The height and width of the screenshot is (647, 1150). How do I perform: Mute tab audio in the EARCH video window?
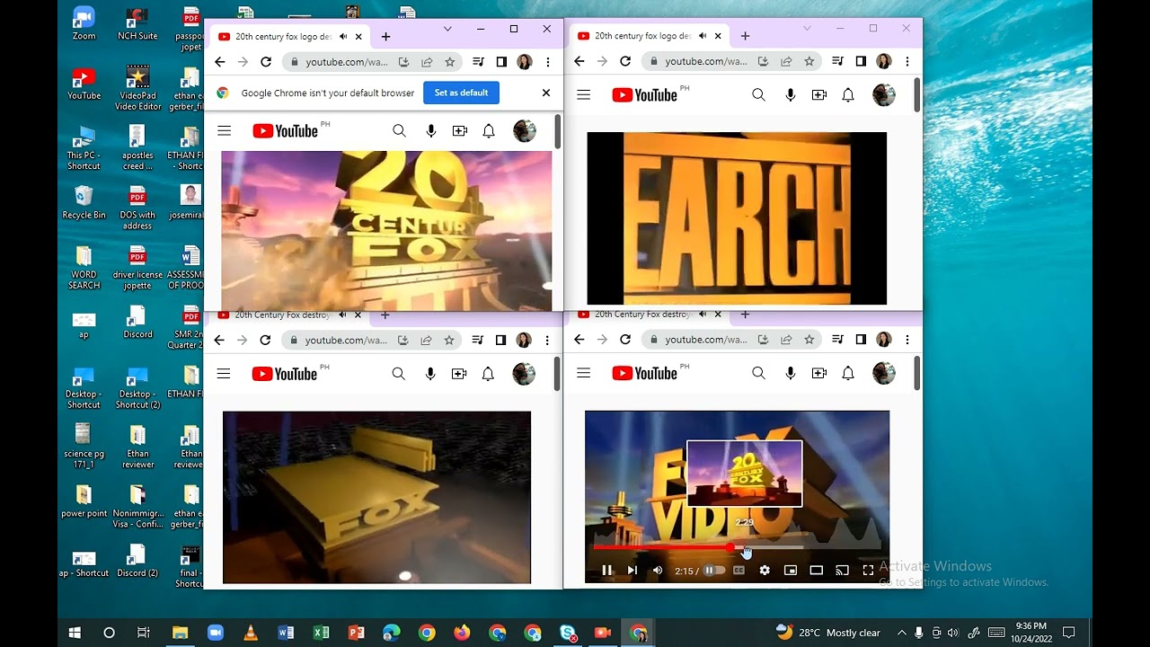703,36
